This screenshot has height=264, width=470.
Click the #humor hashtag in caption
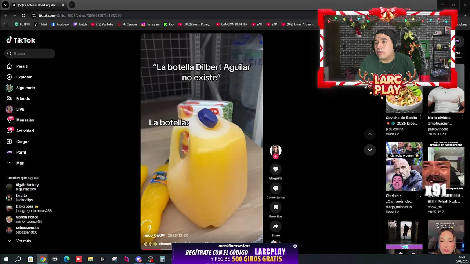(165, 244)
